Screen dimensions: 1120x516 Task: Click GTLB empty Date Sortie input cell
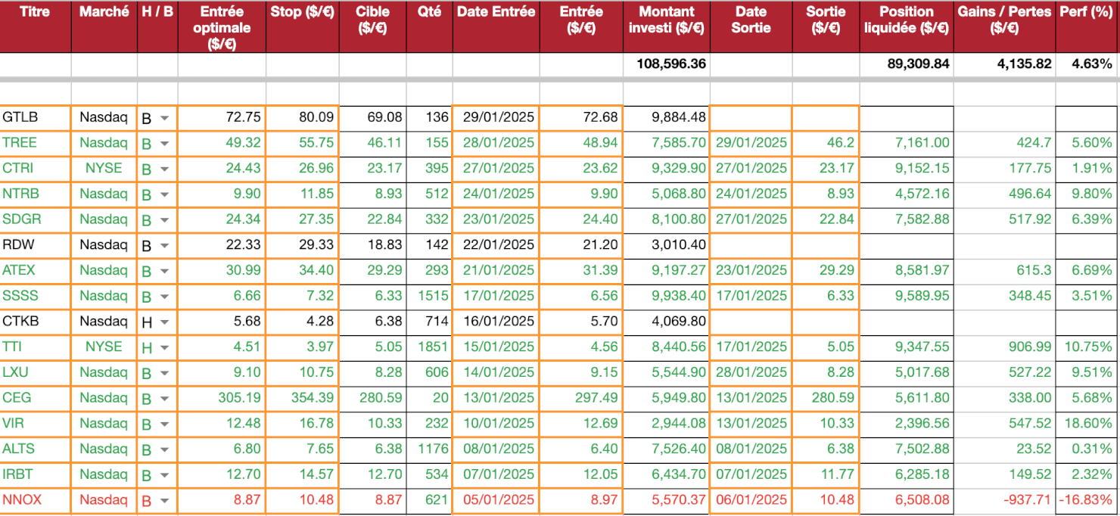751,118
